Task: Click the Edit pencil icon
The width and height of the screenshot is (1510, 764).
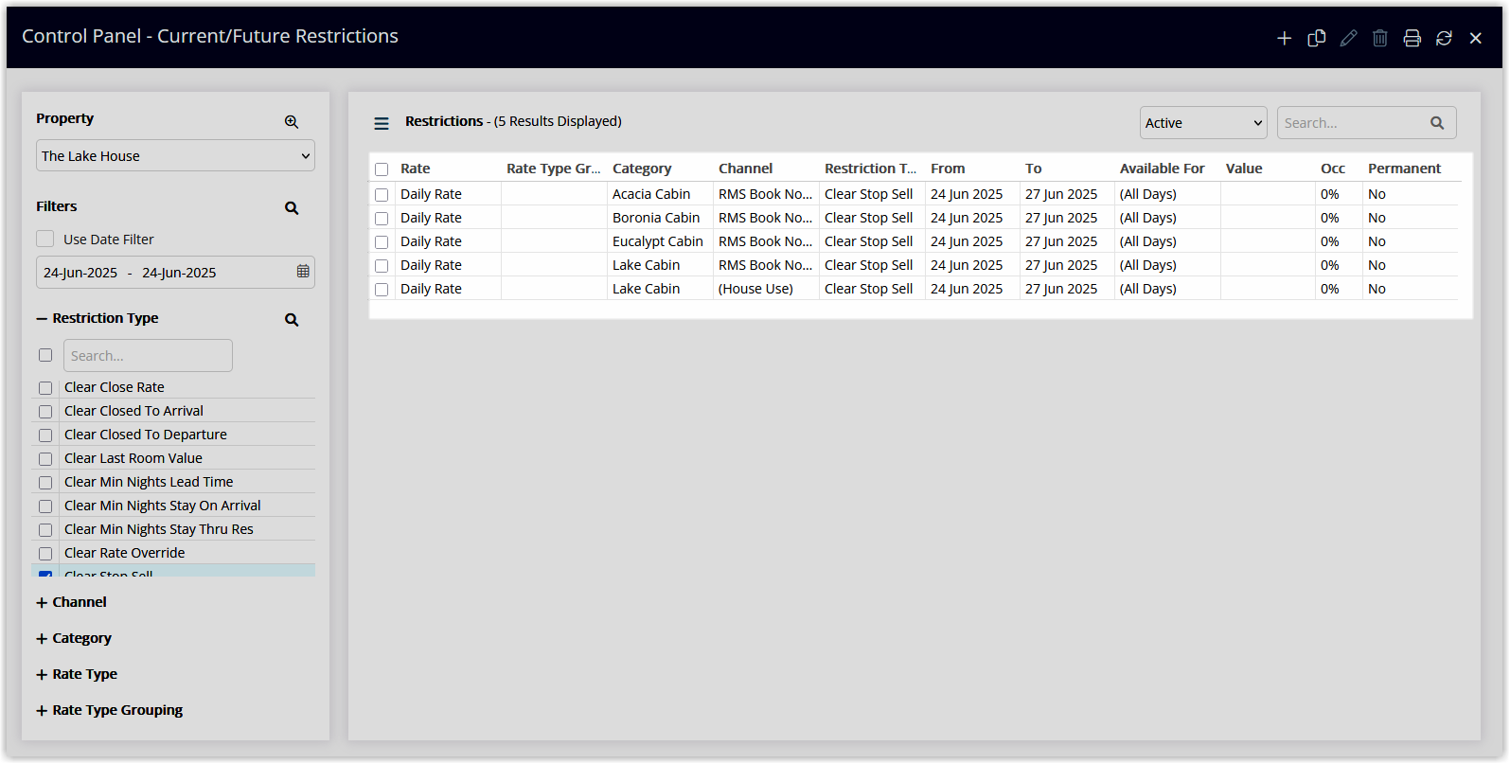Action: coord(1348,38)
